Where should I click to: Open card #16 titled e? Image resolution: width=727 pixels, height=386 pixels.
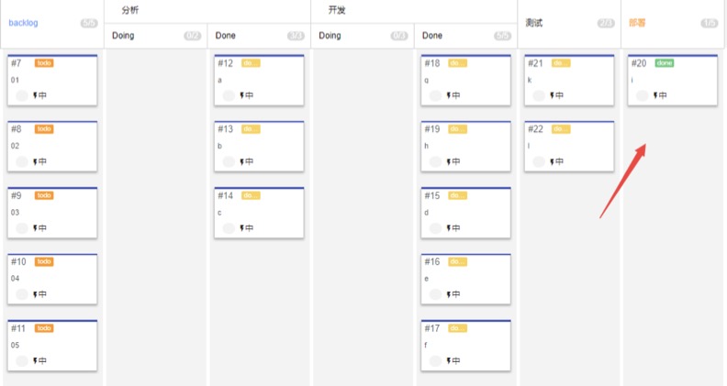[x=466, y=279]
